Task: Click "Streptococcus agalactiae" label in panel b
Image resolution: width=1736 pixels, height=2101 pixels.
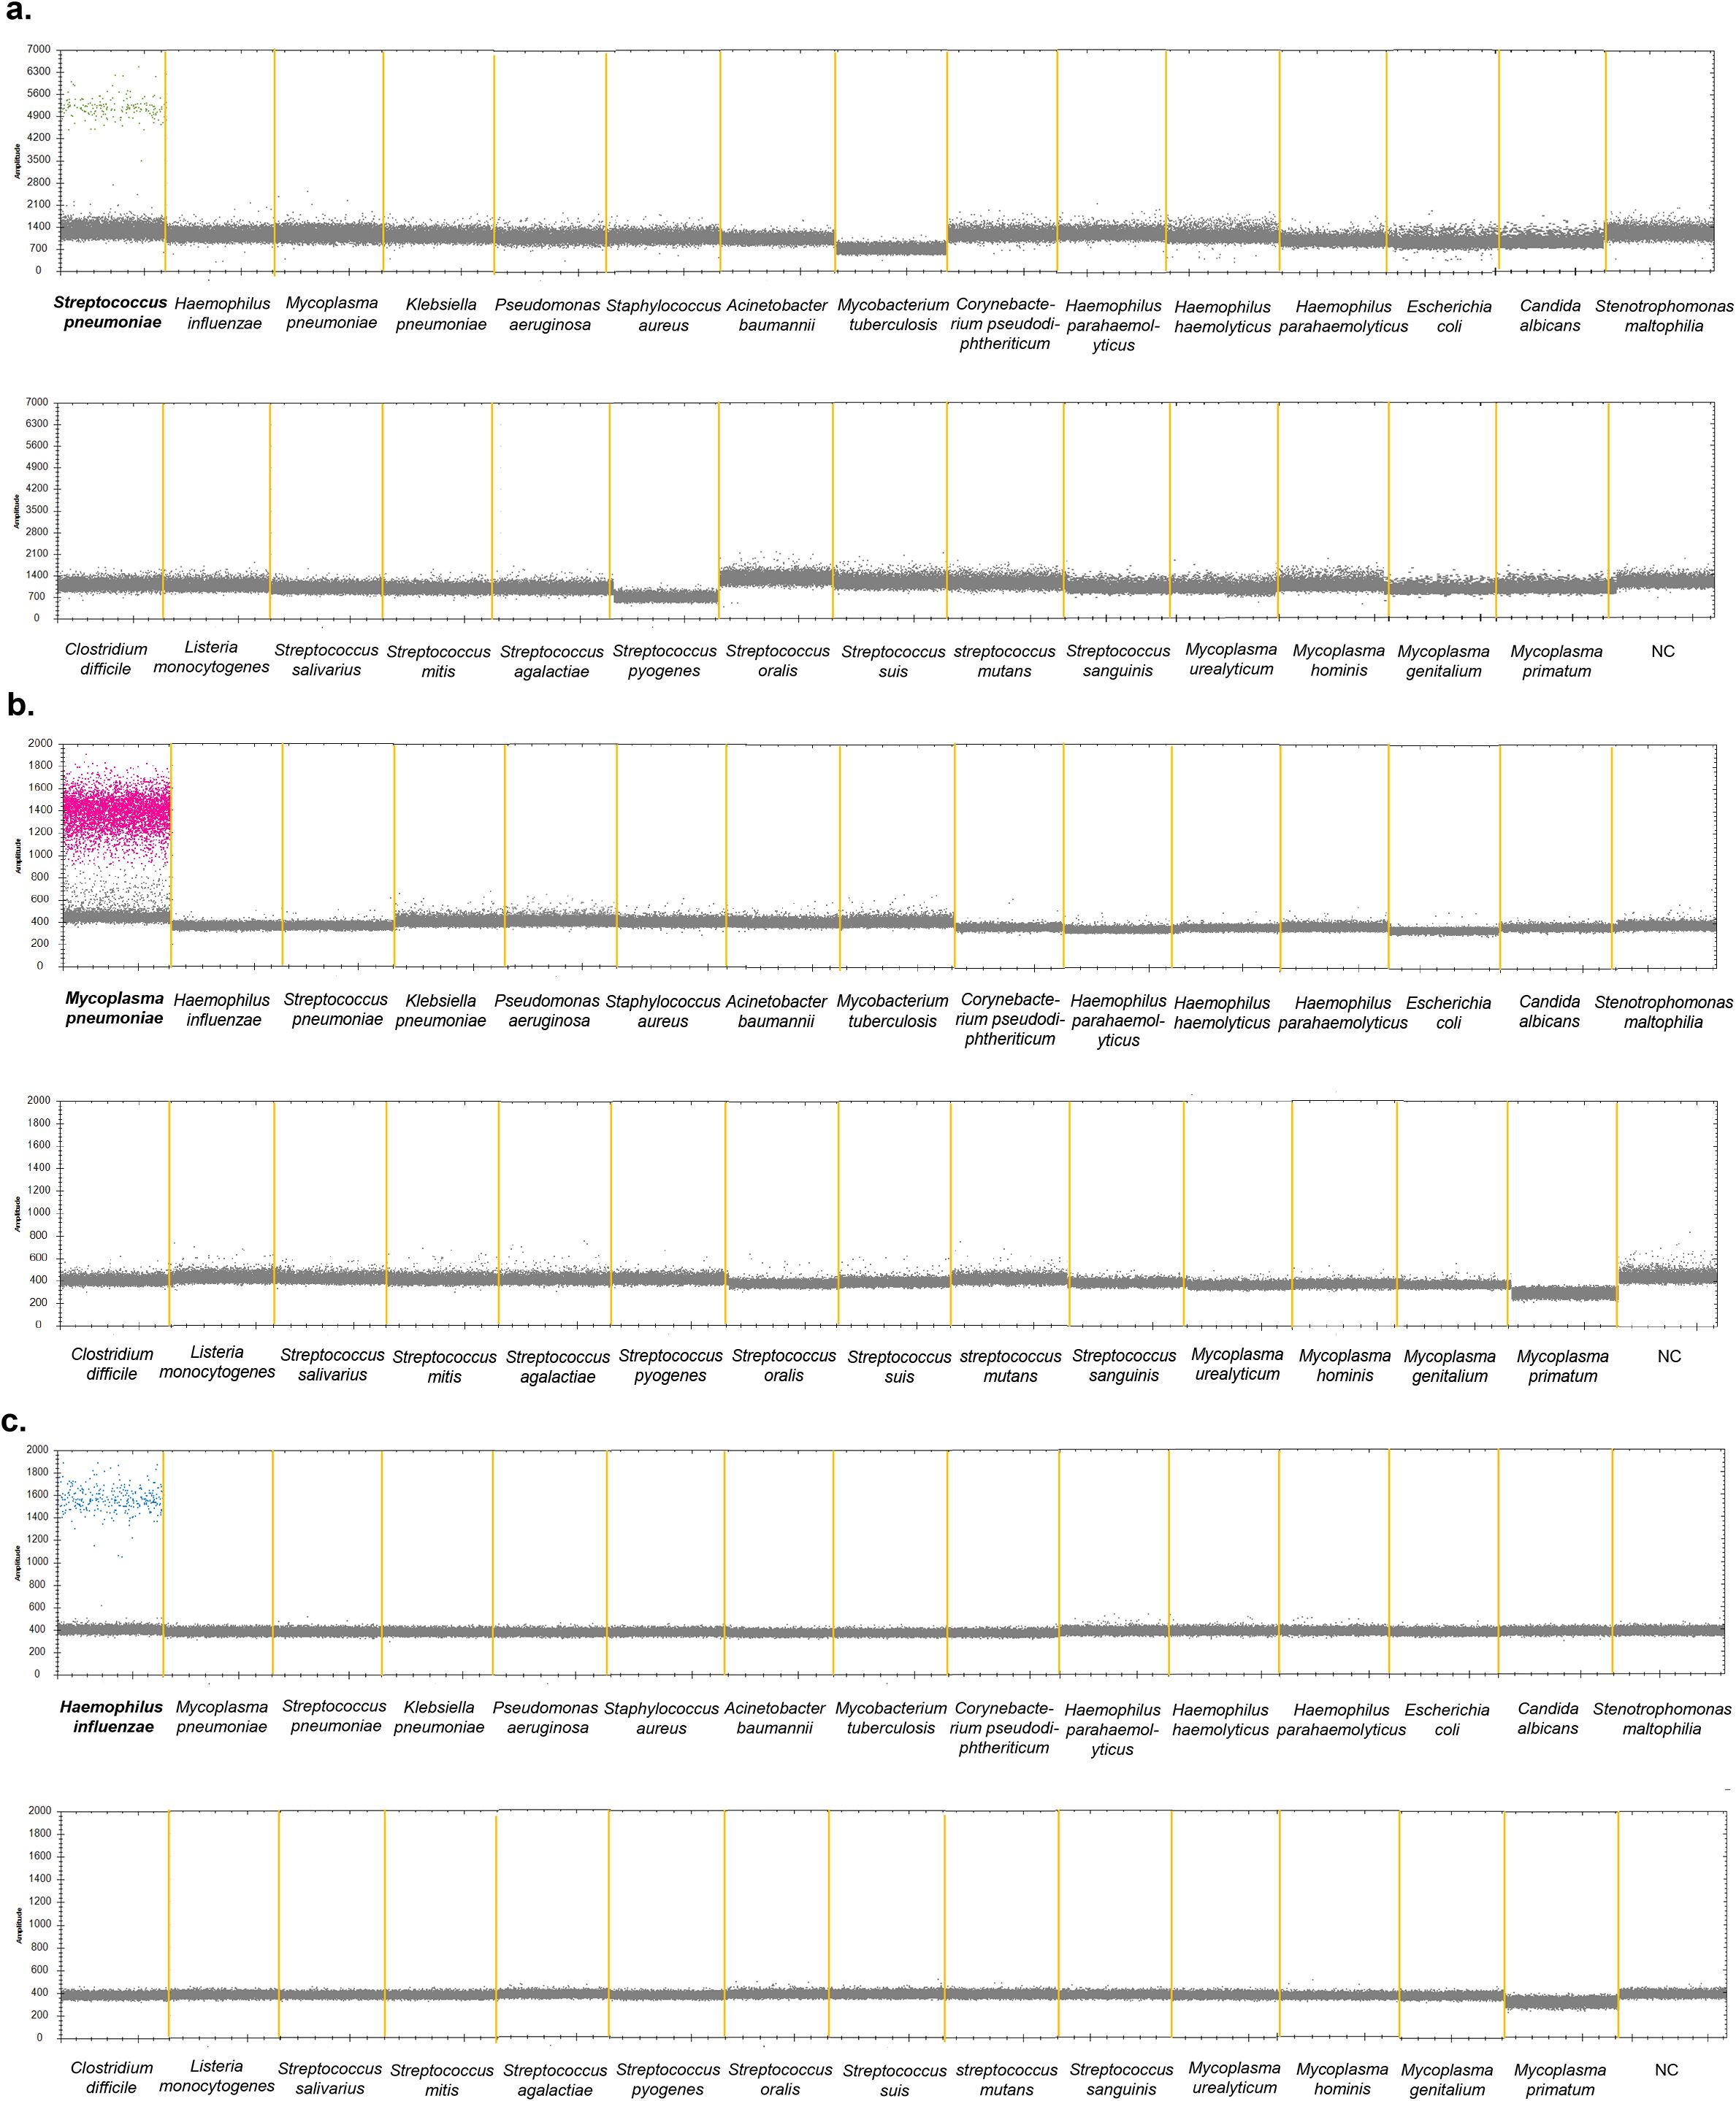Action: 557,1367
